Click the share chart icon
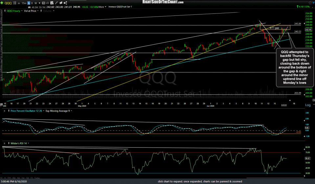 [65, 3]
